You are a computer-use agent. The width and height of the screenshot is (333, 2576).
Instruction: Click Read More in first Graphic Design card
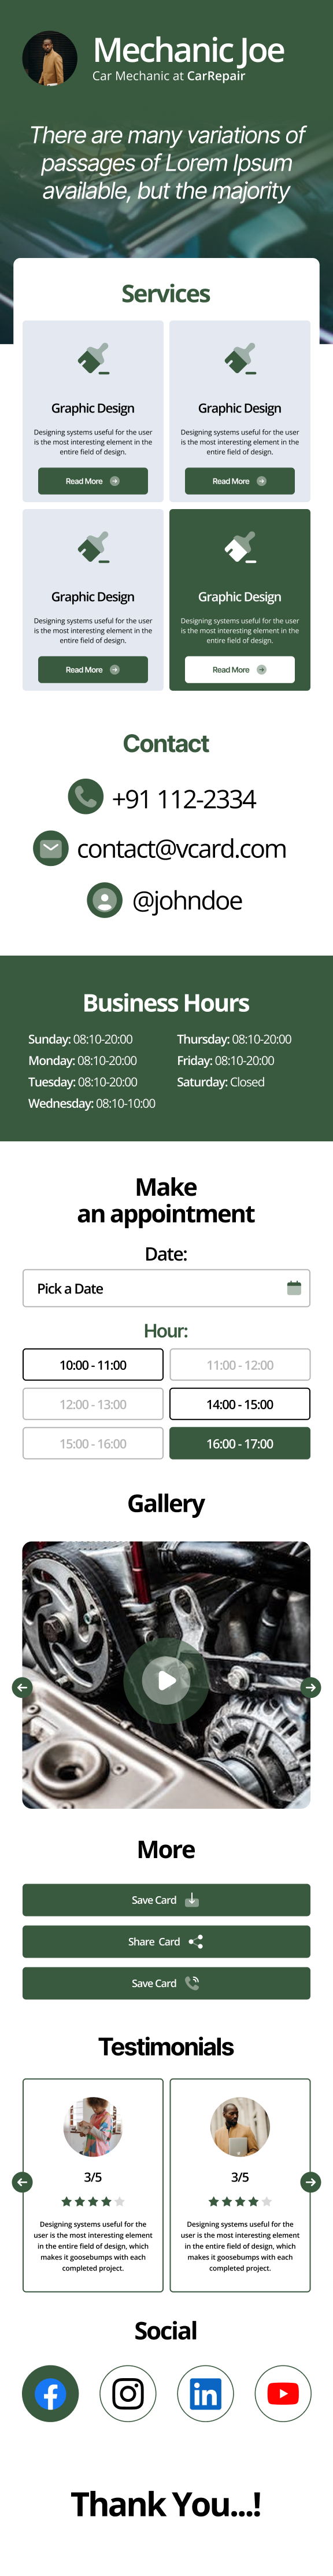[x=93, y=481]
